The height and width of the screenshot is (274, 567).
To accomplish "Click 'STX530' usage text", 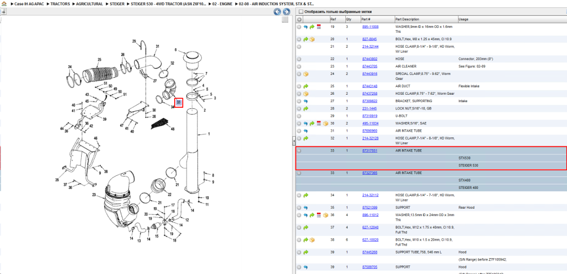I will tap(464, 158).
